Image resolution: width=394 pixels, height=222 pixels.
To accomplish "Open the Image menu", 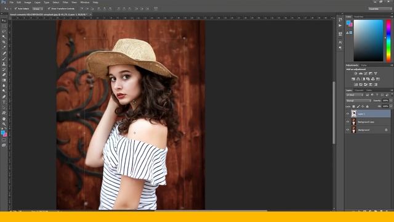I will pos(28,2).
